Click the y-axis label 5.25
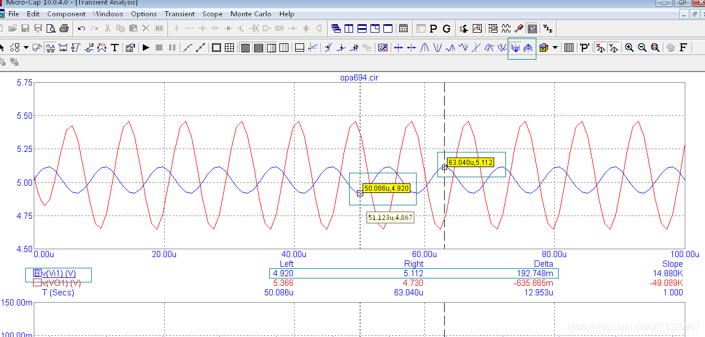Viewport: 705px width, 337px height. (x=25, y=149)
